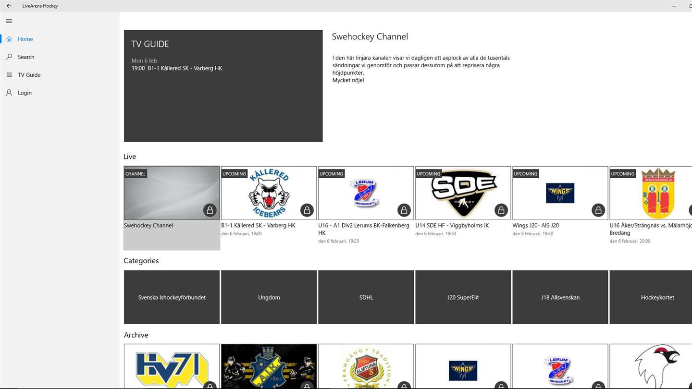This screenshot has height=389, width=692.
Task: Open the AIK archive thumbnail
Action: (269, 366)
